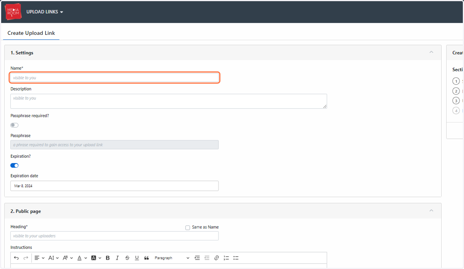
Task: Focus the Name input field
Action: (114, 78)
